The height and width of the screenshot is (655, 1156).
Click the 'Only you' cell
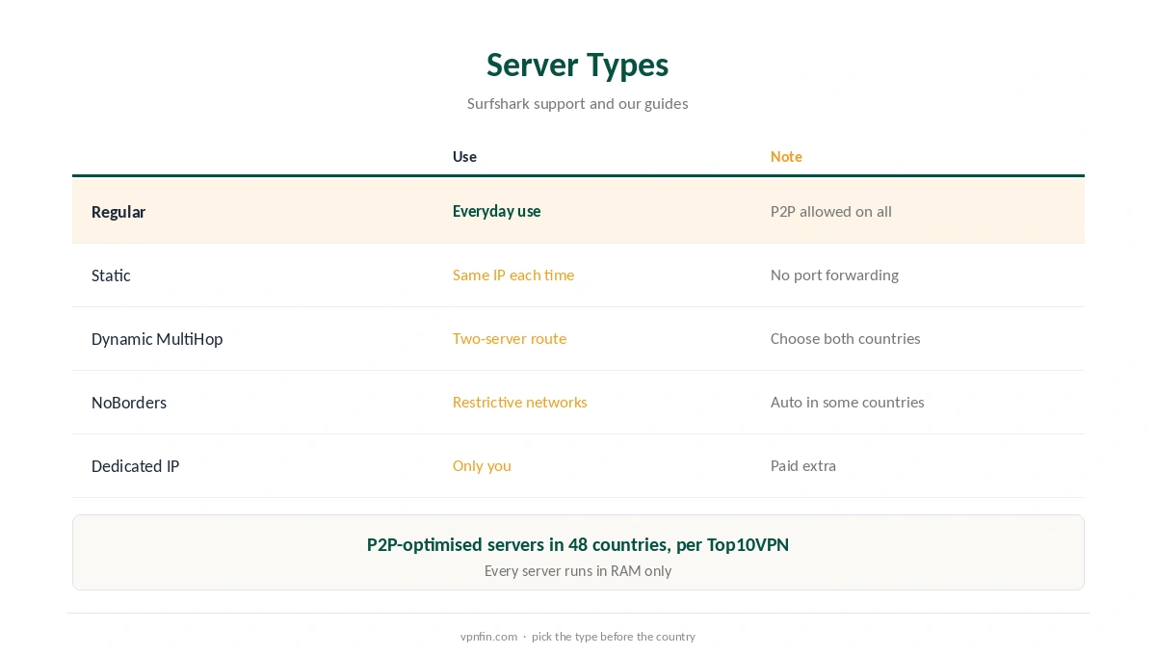(x=482, y=465)
